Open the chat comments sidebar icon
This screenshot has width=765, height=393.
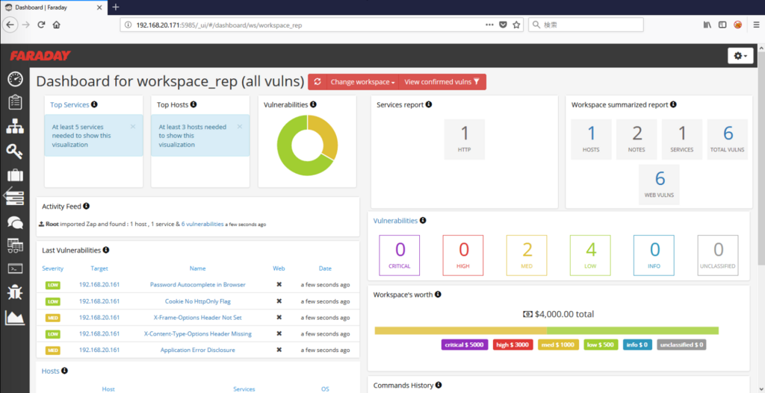(x=15, y=223)
